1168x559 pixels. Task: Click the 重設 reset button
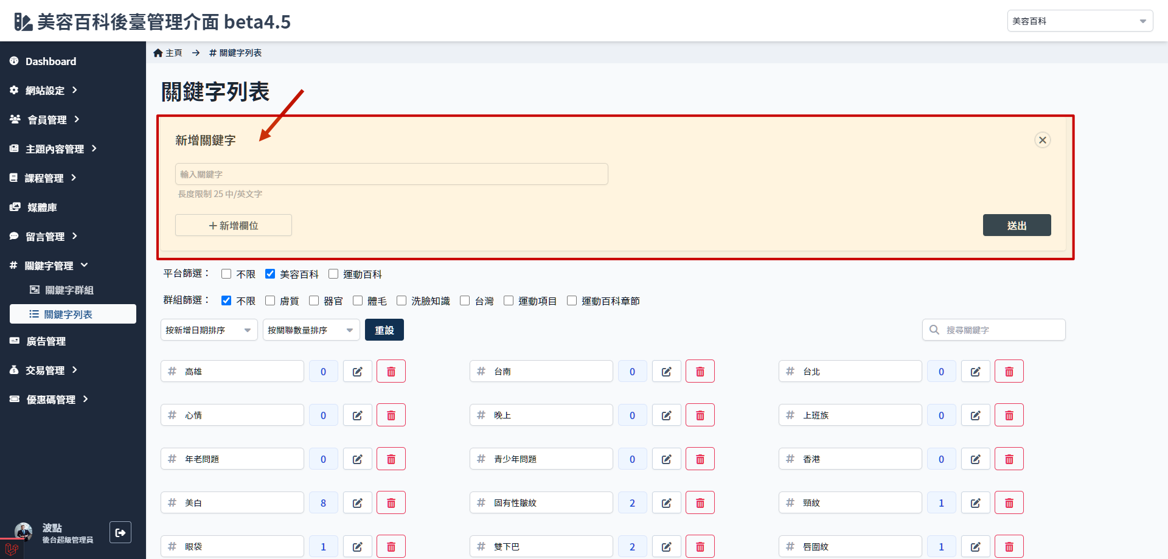point(384,330)
